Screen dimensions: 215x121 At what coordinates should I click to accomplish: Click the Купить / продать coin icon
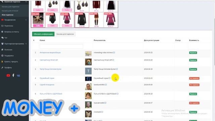coord(2,62)
